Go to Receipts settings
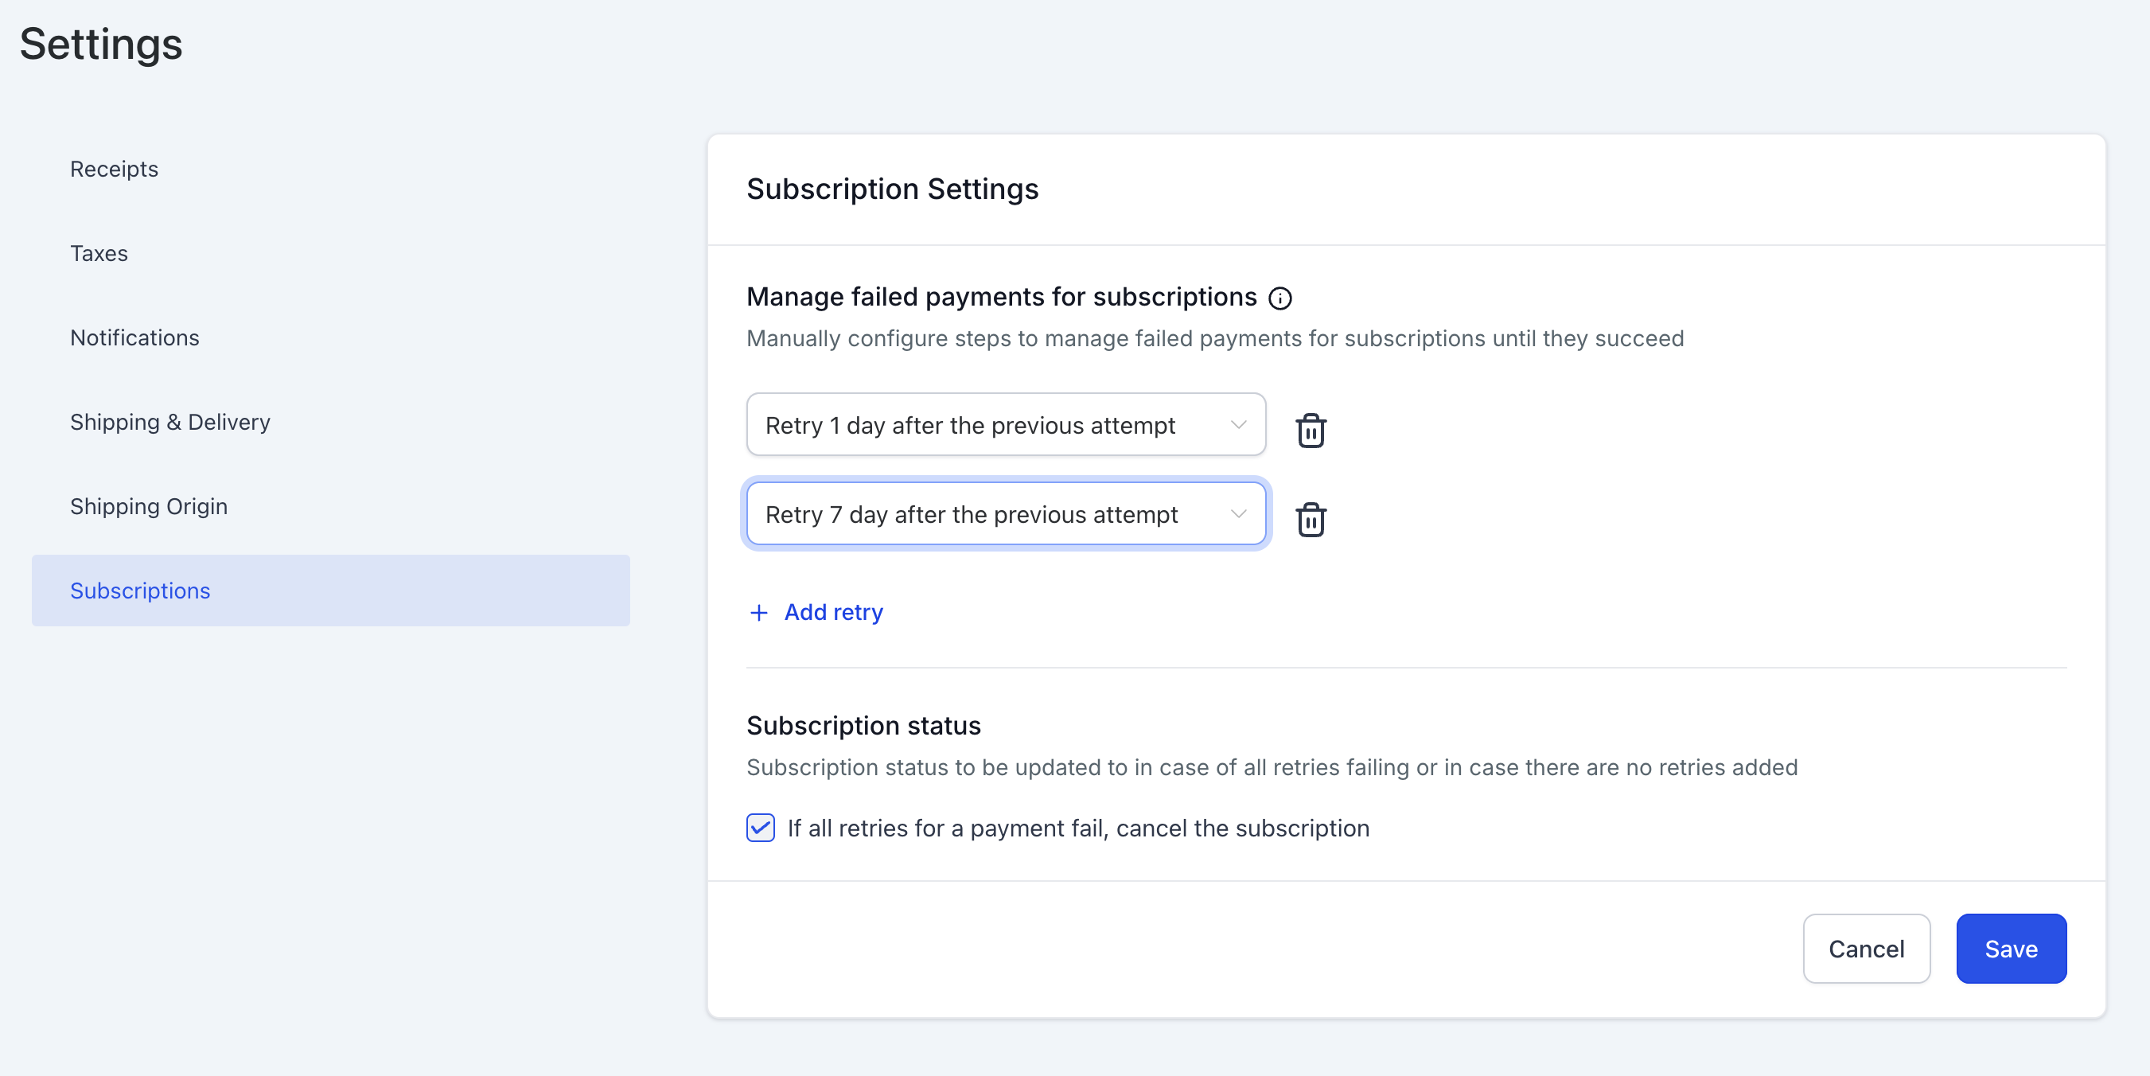The height and width of the screenshot is (1076, 2150). coord(115,170)
